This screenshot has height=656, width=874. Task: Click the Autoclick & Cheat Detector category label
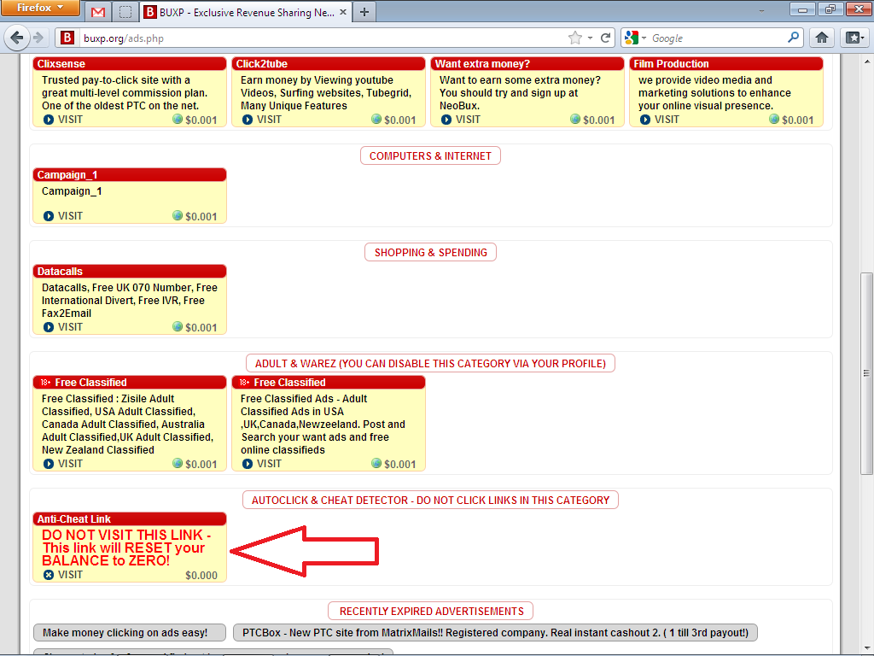pyautogui.click(x=430, y=501)
